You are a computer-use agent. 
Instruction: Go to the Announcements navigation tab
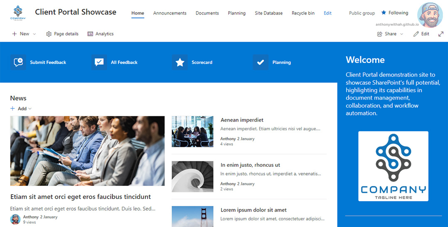point(170,13)
